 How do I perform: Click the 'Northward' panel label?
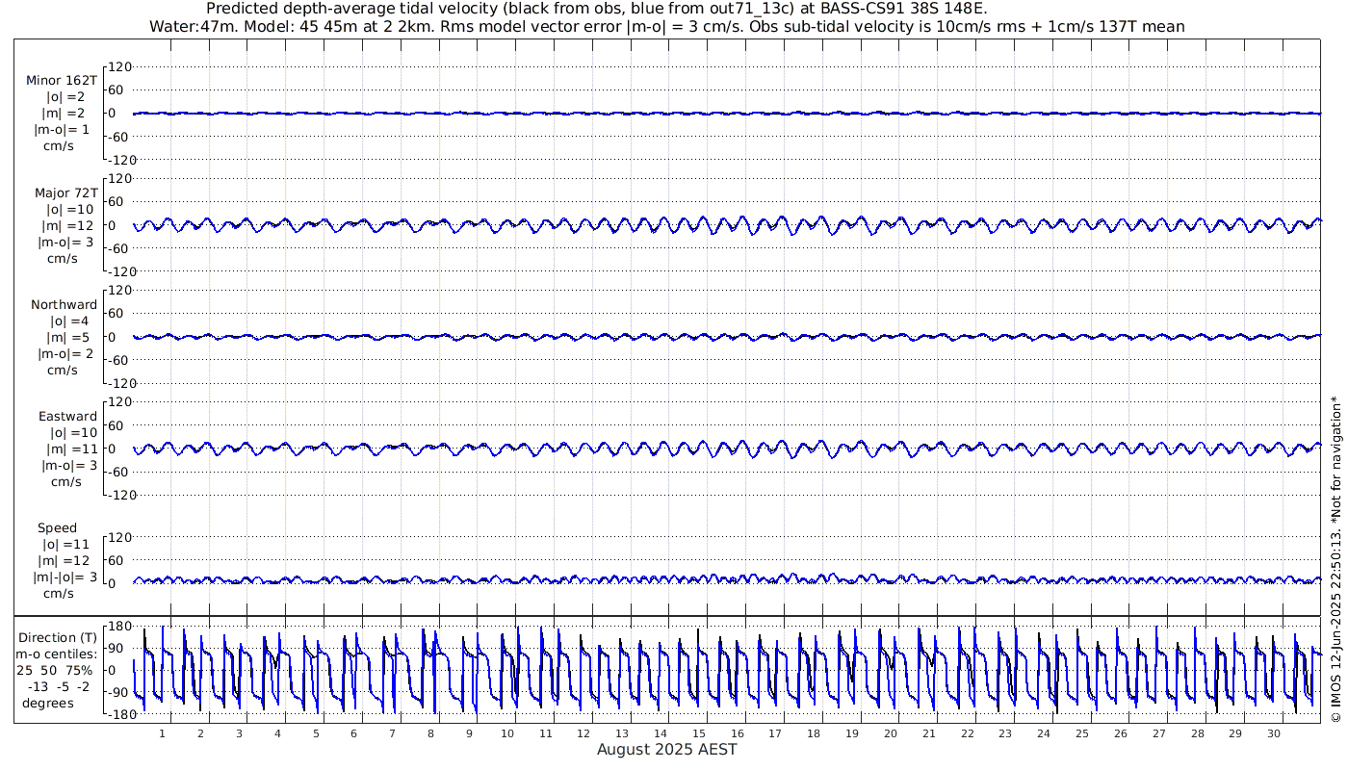coord(65,305)
